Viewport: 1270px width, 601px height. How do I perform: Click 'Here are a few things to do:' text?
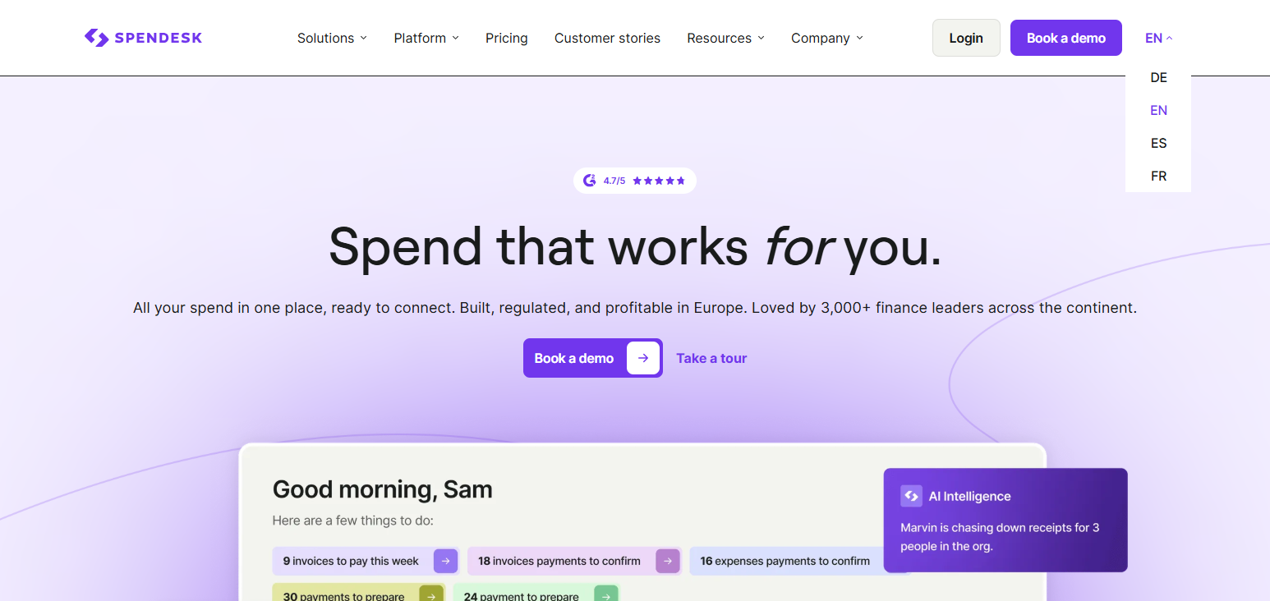(353, 521)
